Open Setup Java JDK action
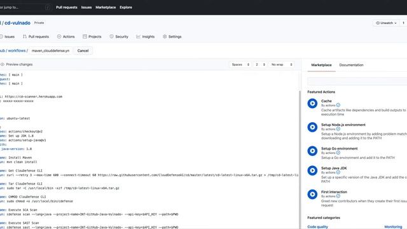The width and height of the screenshot is (407, 229). [x=334, y=168]
